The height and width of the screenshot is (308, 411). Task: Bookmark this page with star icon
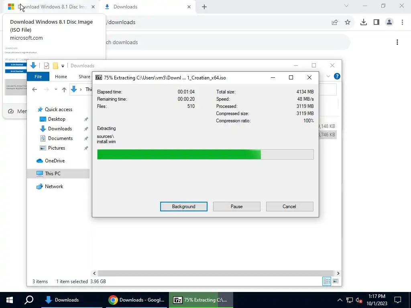click(x=348, y=22)
